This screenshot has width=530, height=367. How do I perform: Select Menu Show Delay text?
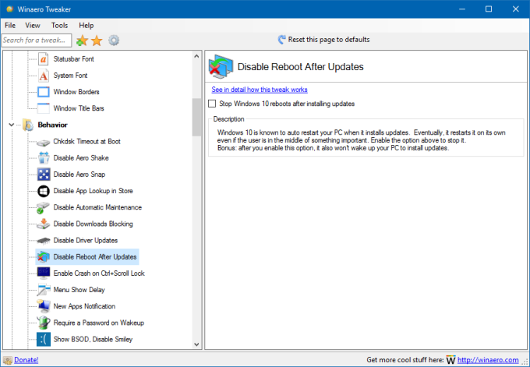coord(79,290)
